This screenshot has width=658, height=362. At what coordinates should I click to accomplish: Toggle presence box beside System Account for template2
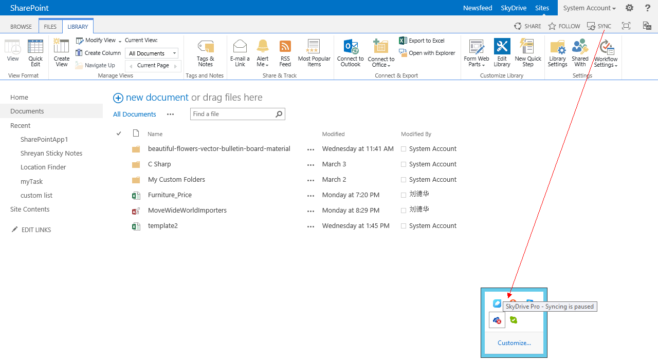tap(404, 226)
